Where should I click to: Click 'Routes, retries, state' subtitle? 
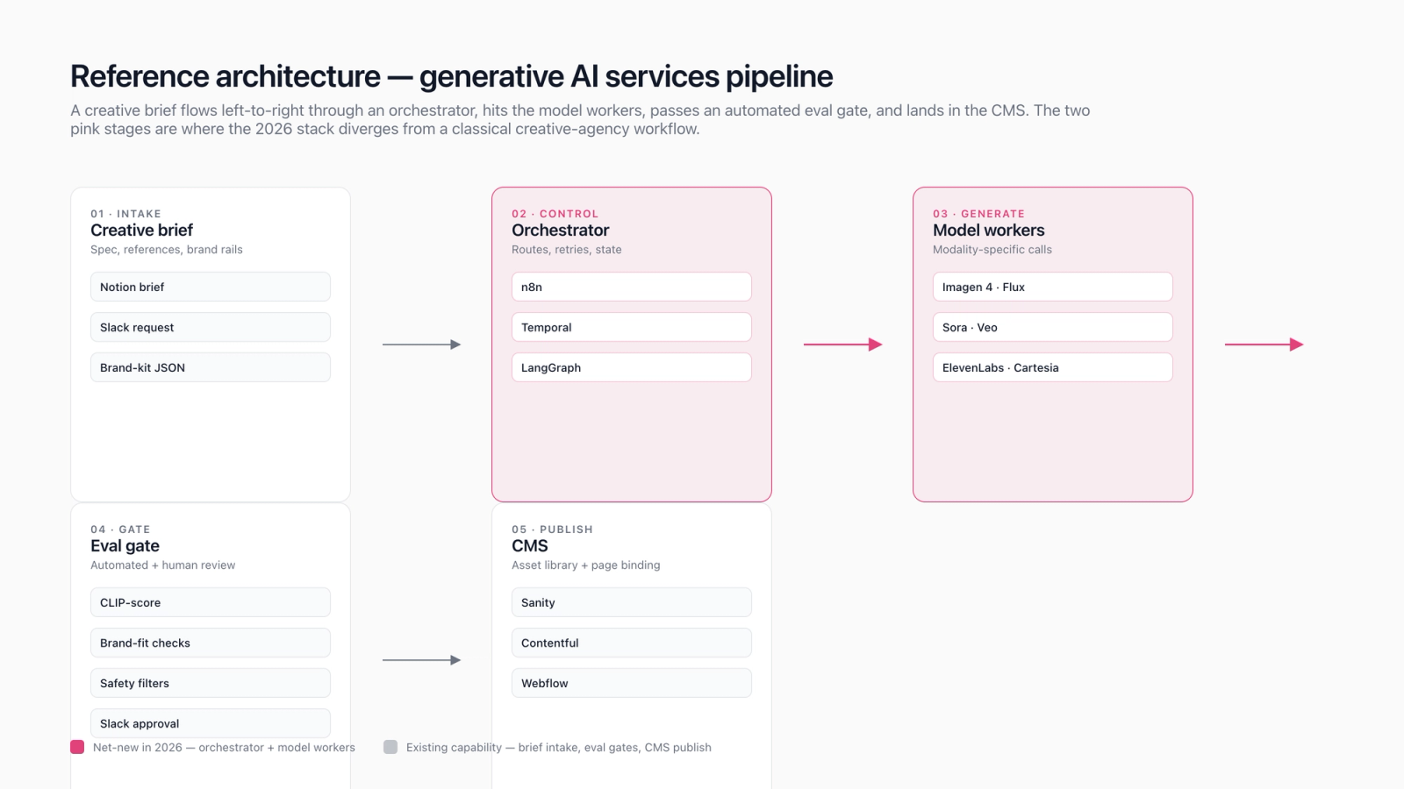(567, 250)
